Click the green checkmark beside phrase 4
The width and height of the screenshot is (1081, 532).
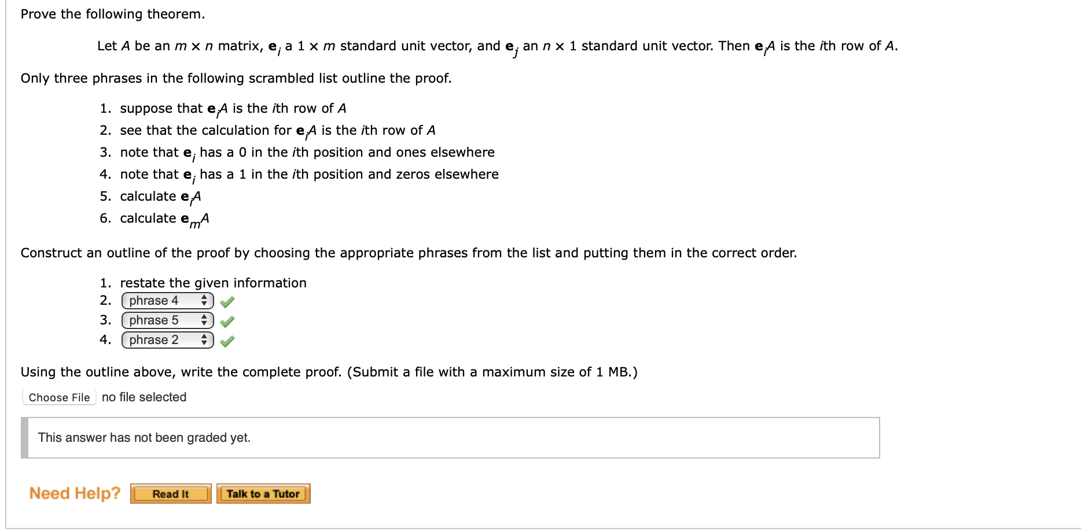227,301
